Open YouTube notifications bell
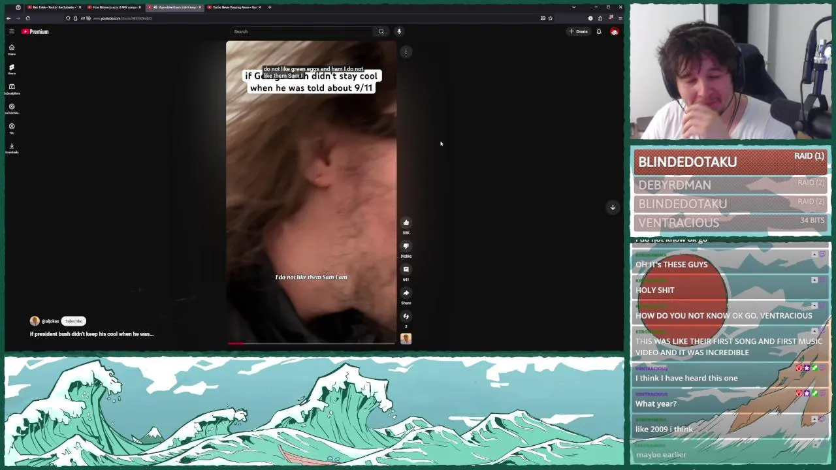 [x=598, y=31]
